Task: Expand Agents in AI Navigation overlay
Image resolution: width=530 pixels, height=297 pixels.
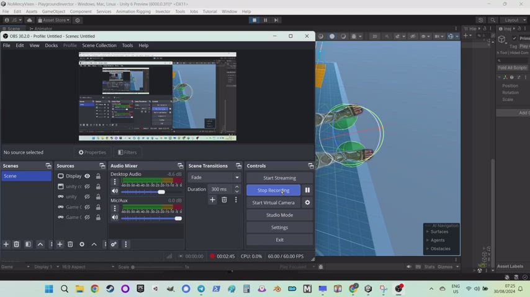Action: coord(428,240)
